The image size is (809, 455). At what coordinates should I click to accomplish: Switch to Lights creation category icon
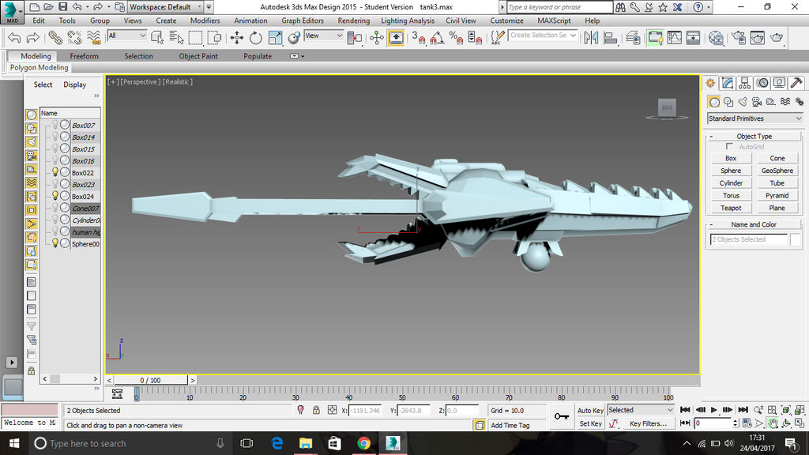click(x=743, y=102)
